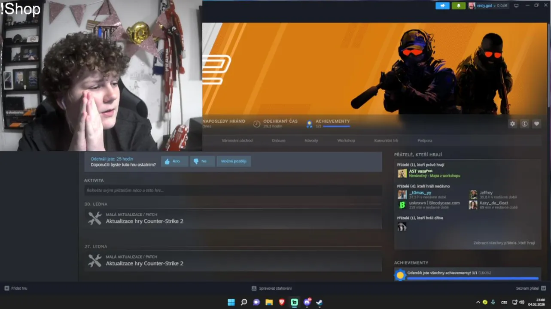Open the Windows Start menu
This screenshot has height=309, width=551.
[x=231, y=302]
